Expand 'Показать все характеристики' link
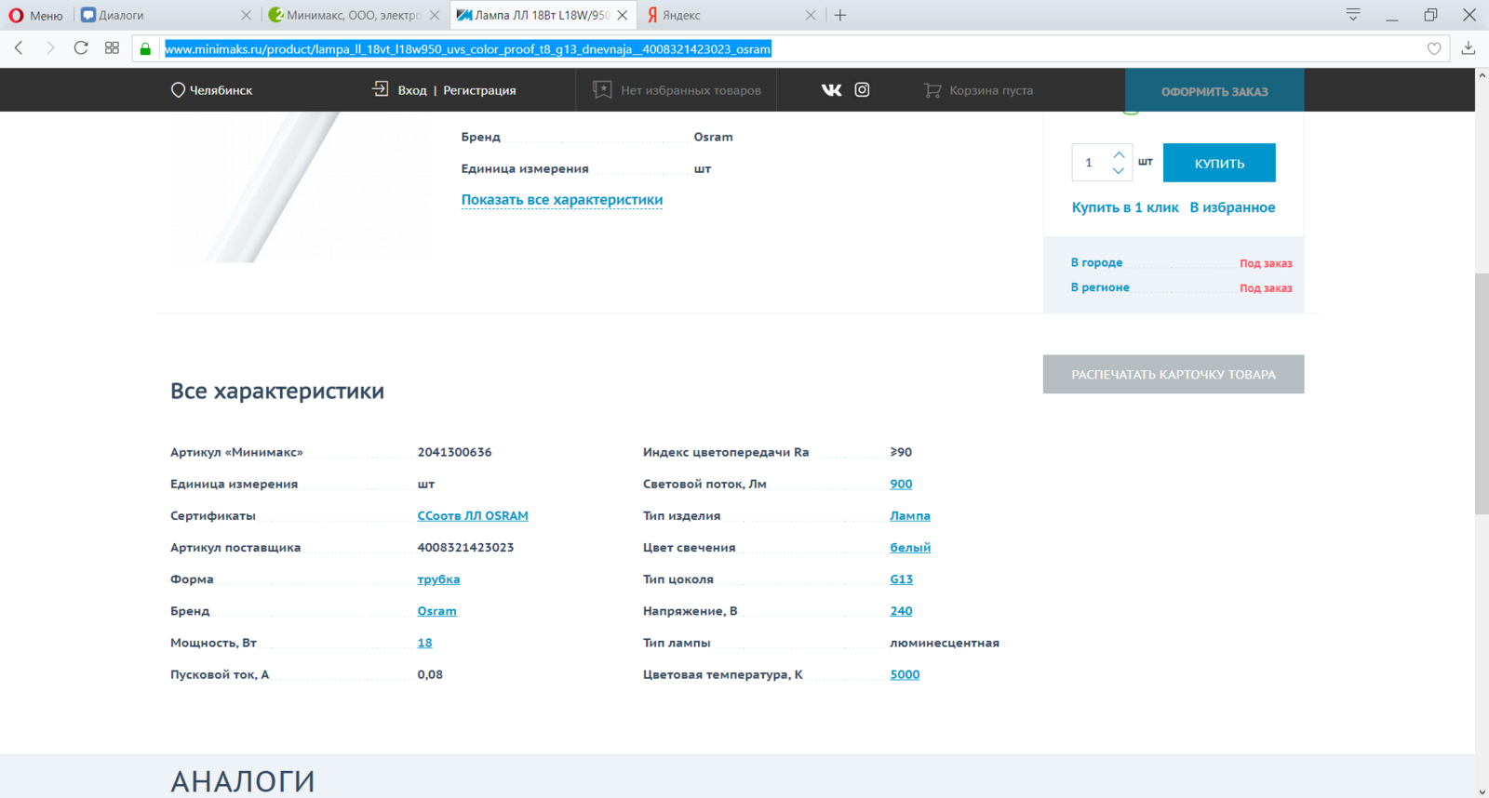Viewport: 1489px width, 798px height. (562, 200)
